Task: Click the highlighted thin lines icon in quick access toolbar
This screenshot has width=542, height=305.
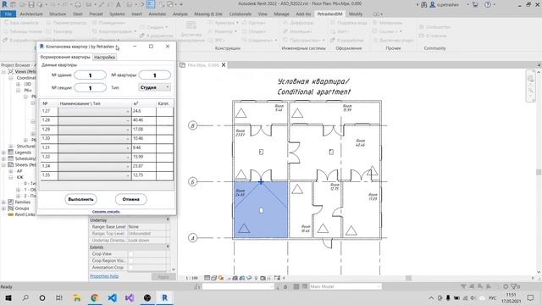Action: coord(151,4)
